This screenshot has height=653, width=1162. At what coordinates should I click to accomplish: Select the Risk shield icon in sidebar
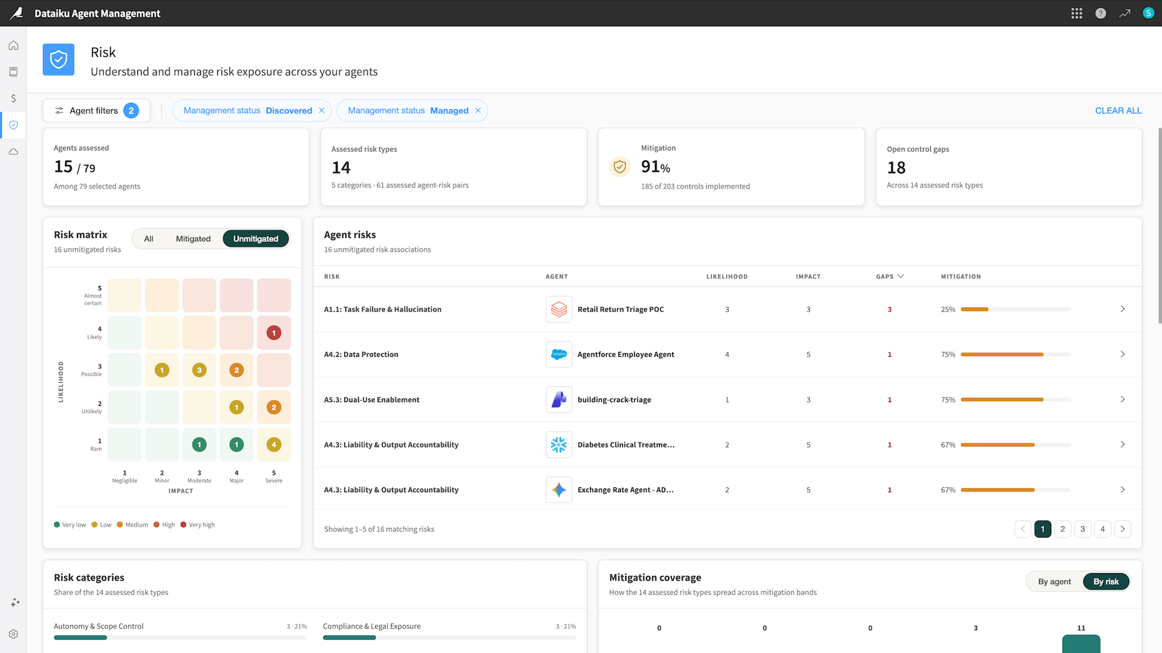(13, 125)
